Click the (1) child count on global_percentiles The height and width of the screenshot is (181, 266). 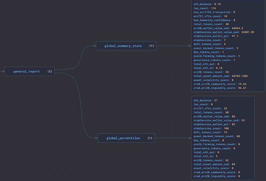pos(150,138)
